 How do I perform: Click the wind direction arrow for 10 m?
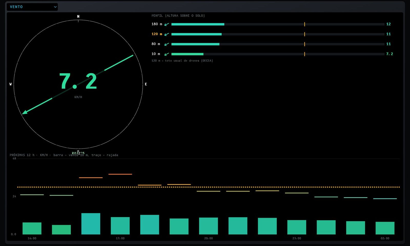pyautogui.click(x=167, y=54)
